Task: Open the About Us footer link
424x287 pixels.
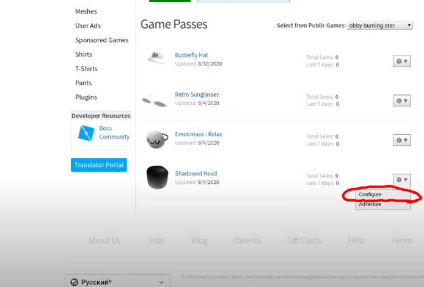Action: [104, 240]
